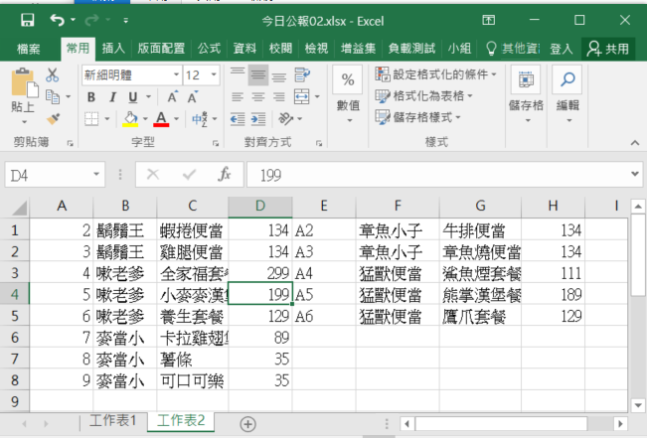Open 格式化為表格 format as table
Image resolution: width=647 pixels, height=438 pixels.
tap(423, 96)
